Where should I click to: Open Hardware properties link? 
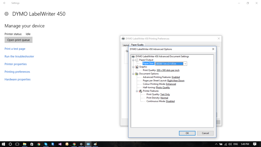18,80
